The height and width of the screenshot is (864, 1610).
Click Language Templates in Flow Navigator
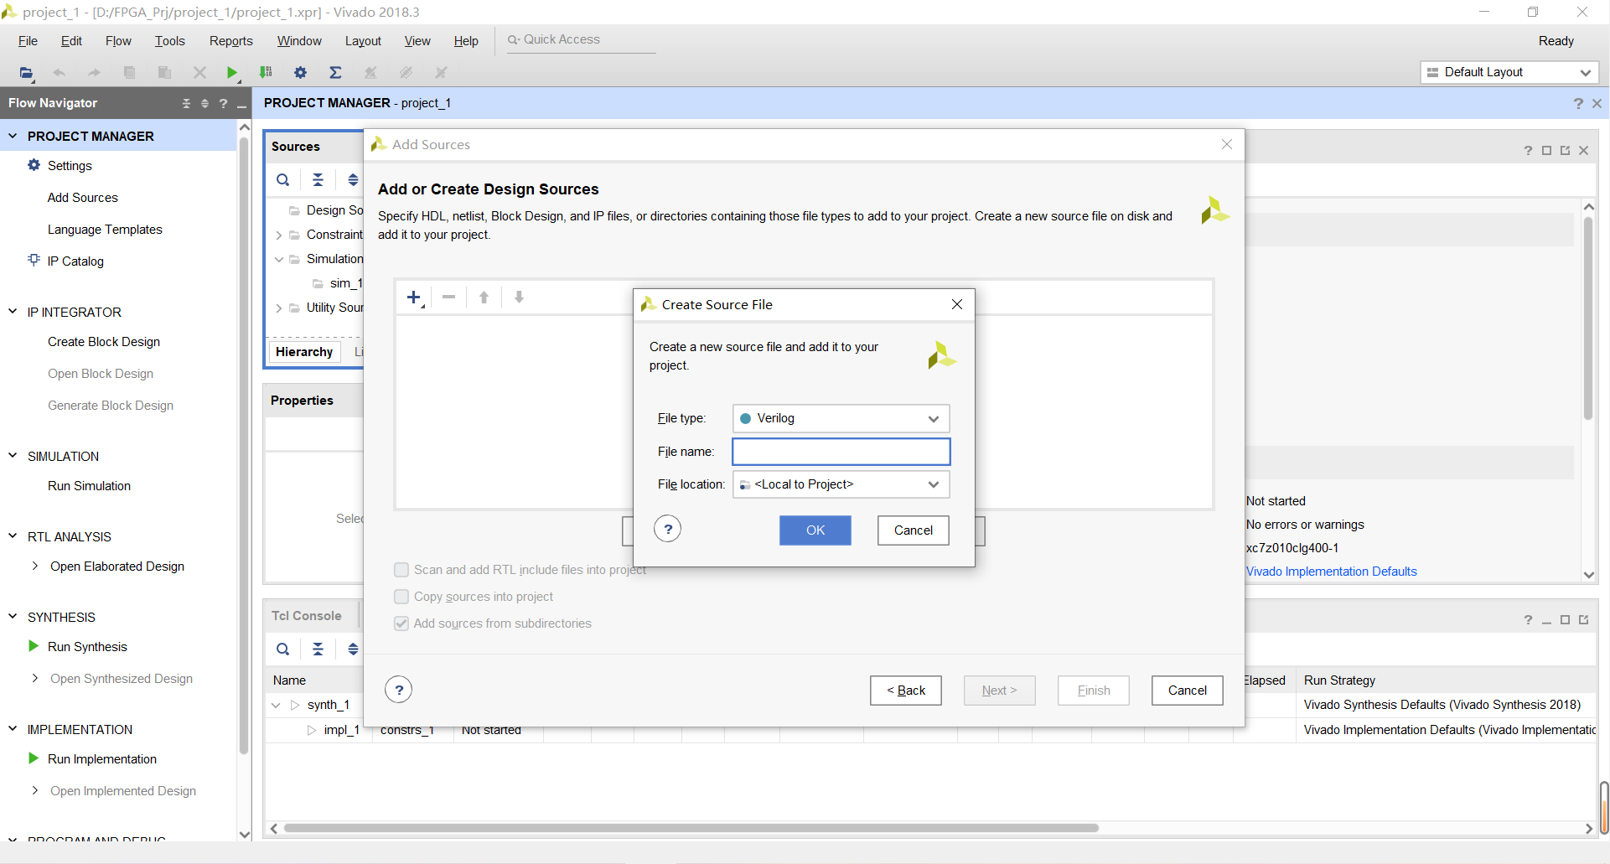(105, 230)
